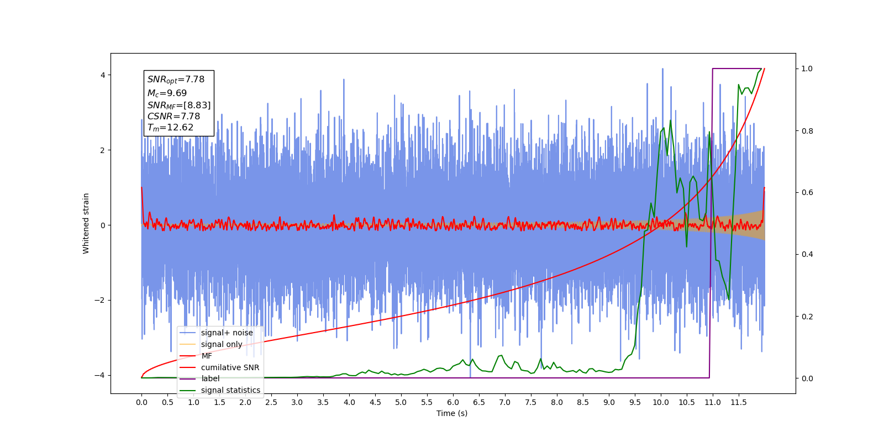Image resolution: width=884 pixels, height=442 pixels.
Task: Click the 0.0 tick on time axis
Action: pos(141,402)
